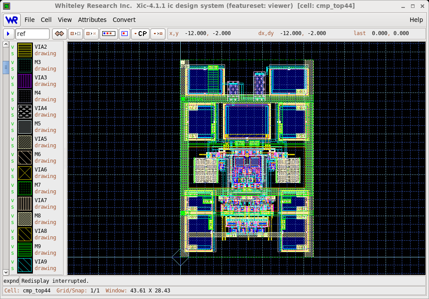The image size is (429, 299).
Task: Select the VIA2 yellow striped layer swatch
Action: pos(25,50)
